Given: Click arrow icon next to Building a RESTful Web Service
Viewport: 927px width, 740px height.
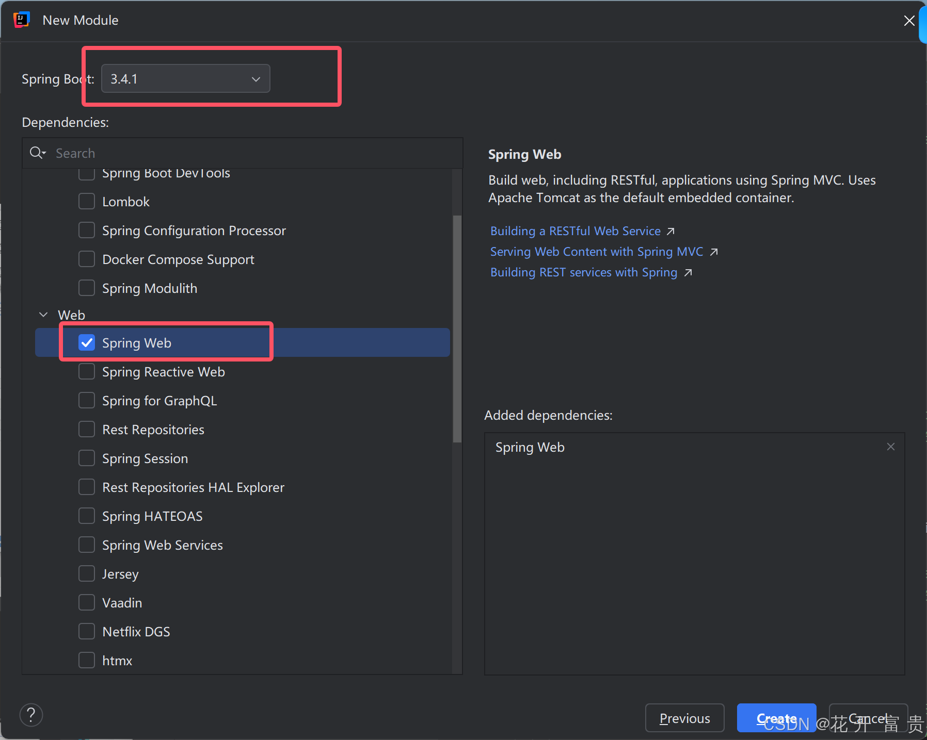Looking at the screenshot, I should coord(670,231).
